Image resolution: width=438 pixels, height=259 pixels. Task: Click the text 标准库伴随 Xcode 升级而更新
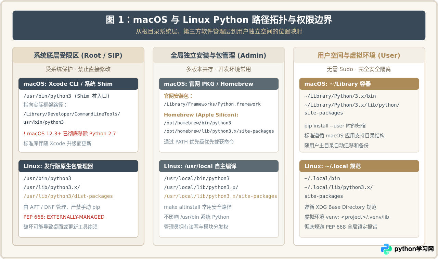click(x=57, y=144)
